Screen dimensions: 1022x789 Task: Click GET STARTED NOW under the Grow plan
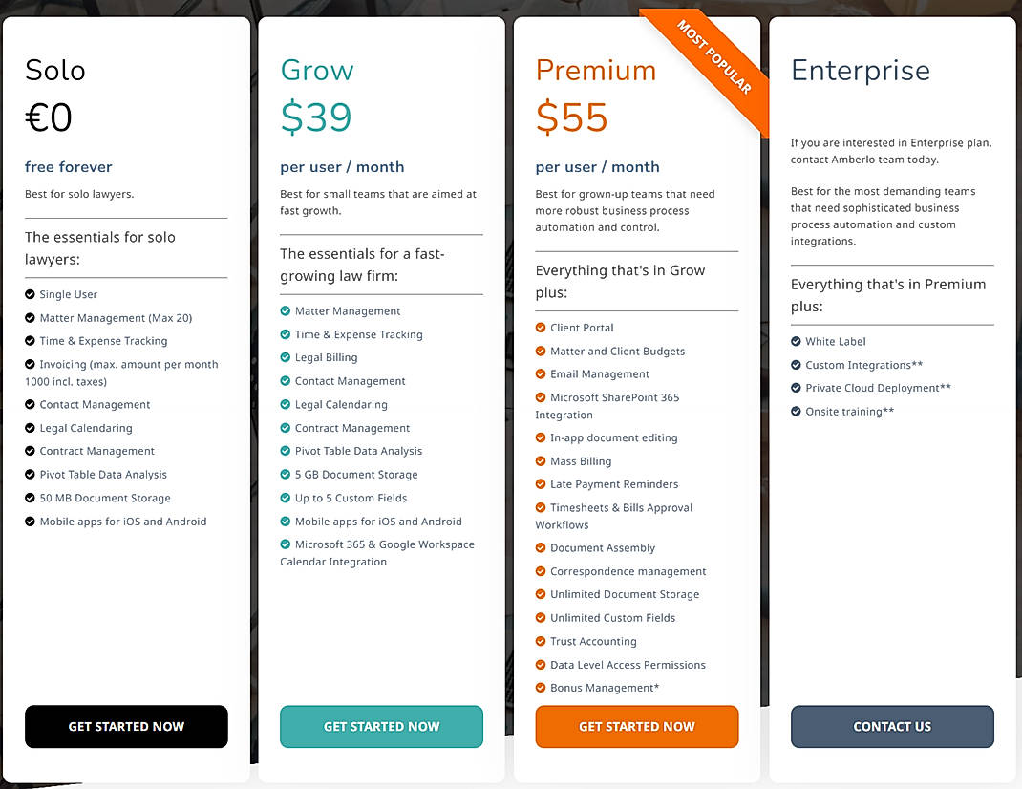coord(381,726)
